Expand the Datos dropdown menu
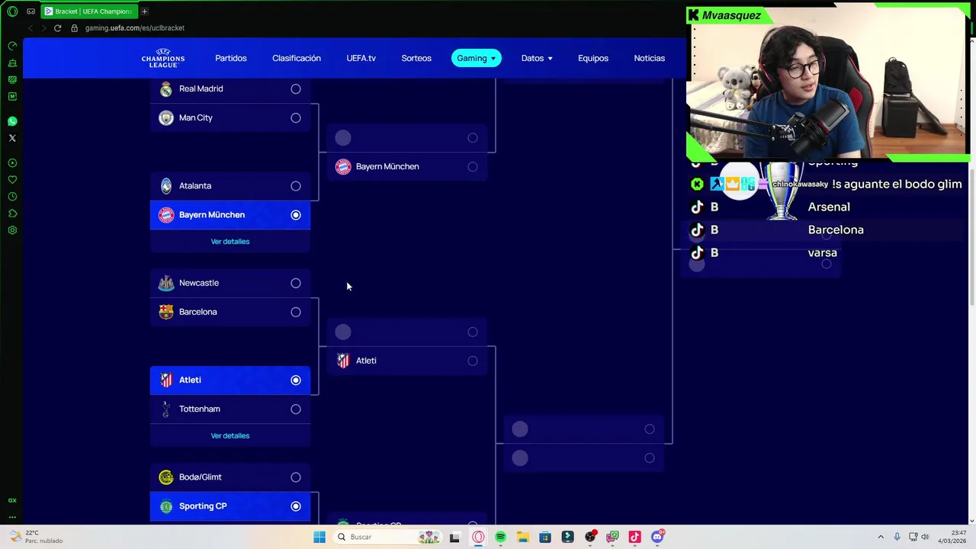The height and width of the screenshot is (549, 976). pos(537,58)
